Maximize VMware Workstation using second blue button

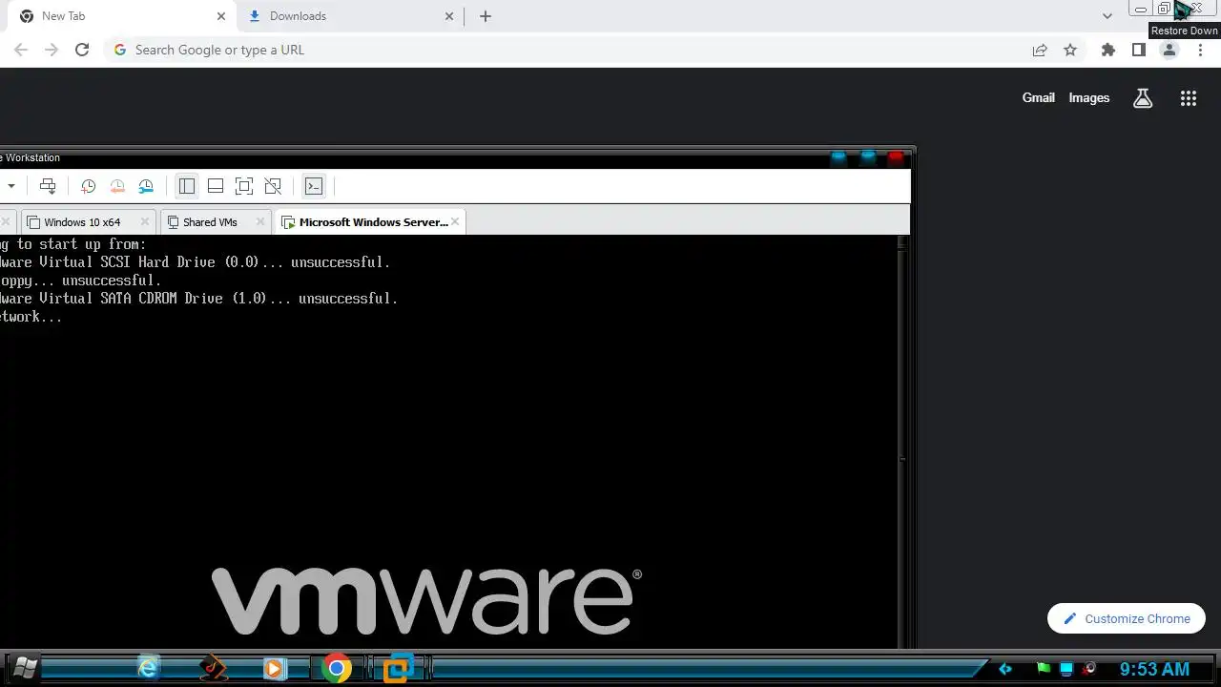[867, 157]
